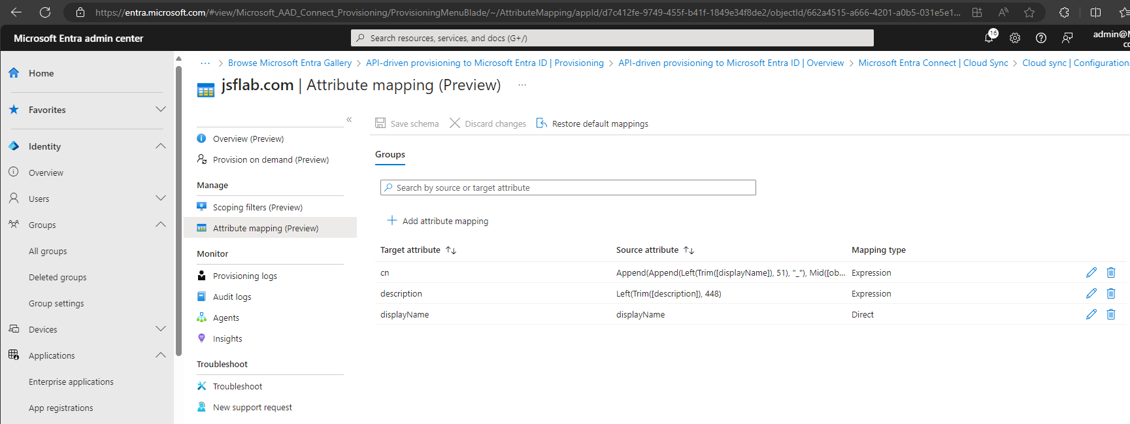Click the jsflab.com table icon beside the title
The image size is (1130, 424).
point(206,90)
